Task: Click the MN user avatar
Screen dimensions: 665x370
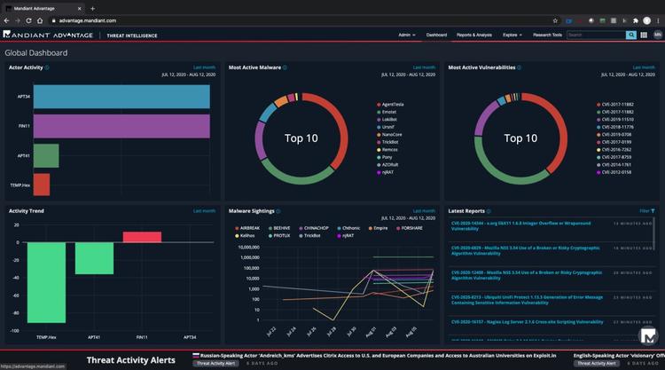Action: [657, 35]
